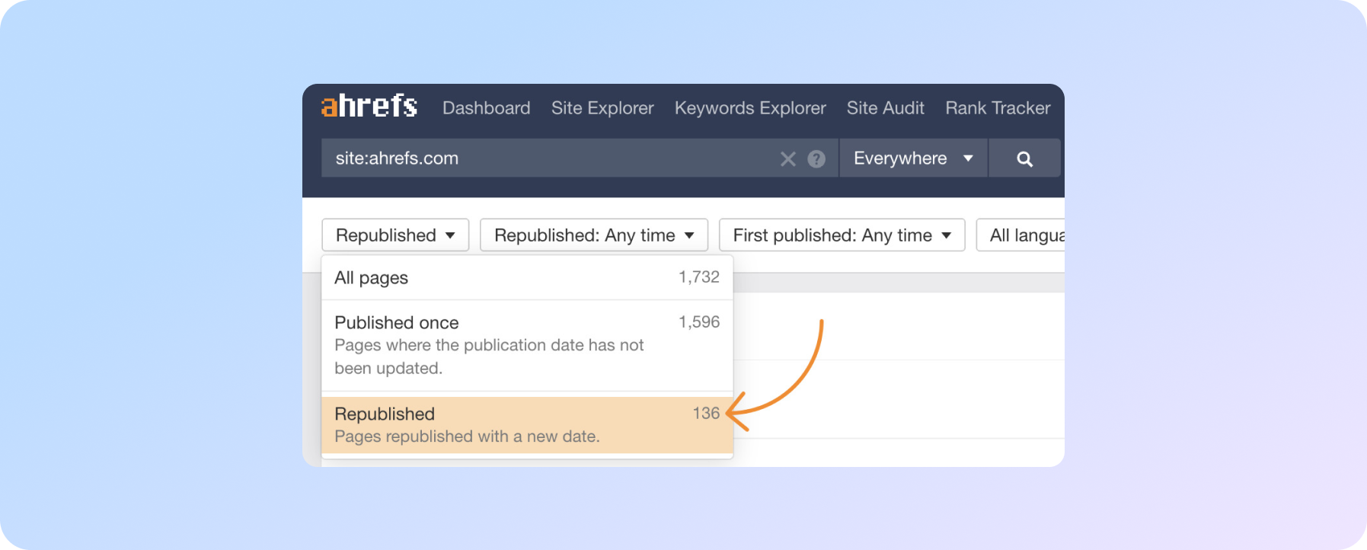The image size is (1367, 550).
Task: Collapse the Republished filter dropdown
Action: 395,235
